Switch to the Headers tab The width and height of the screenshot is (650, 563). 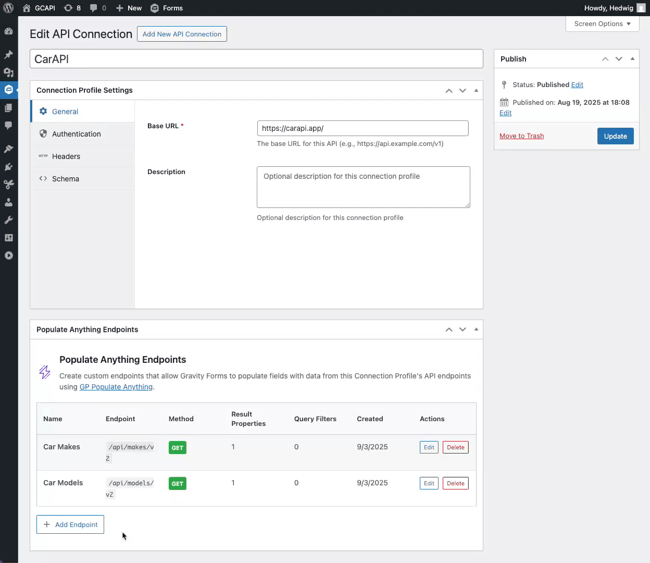tap(83, 156)
